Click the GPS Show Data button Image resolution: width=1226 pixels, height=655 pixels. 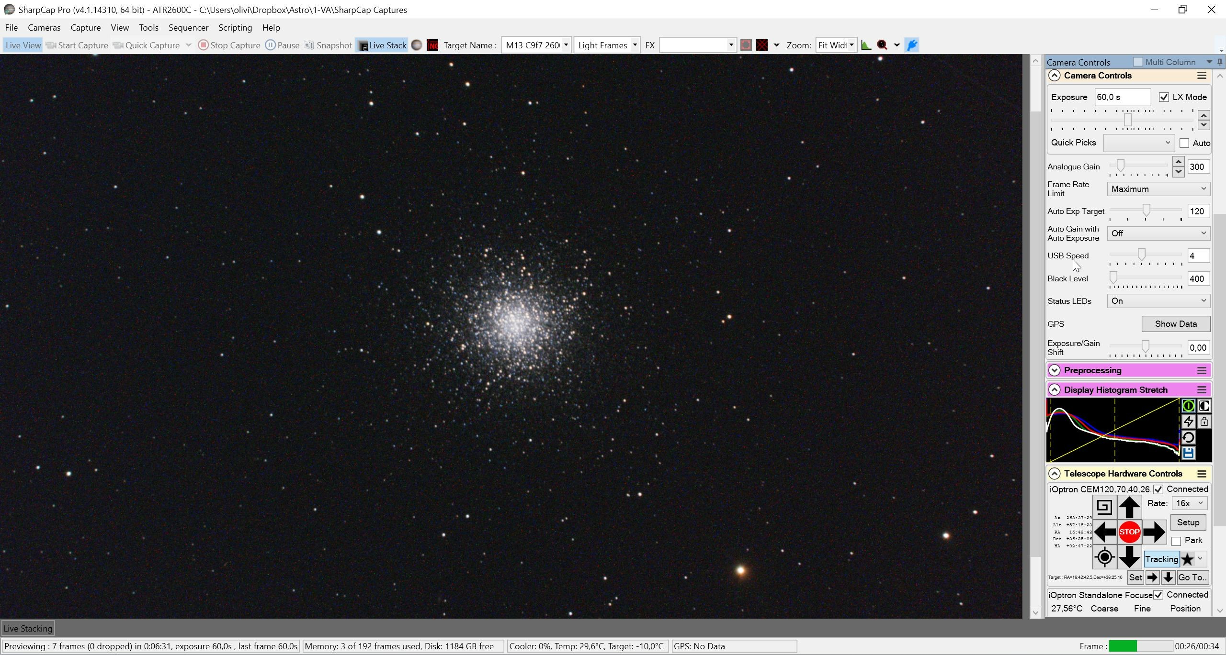1176,324
